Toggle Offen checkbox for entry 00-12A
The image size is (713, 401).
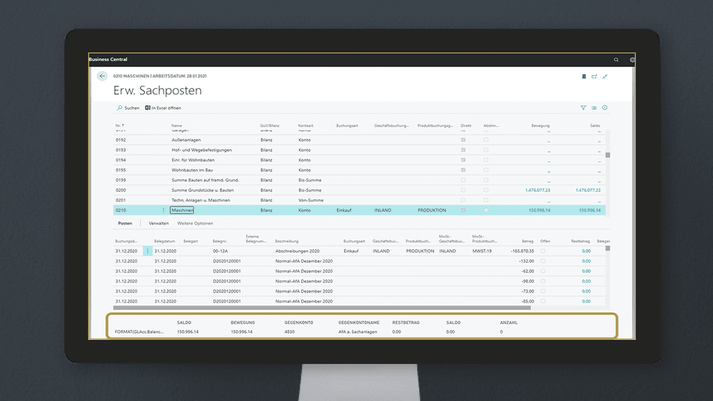[543, 251]
